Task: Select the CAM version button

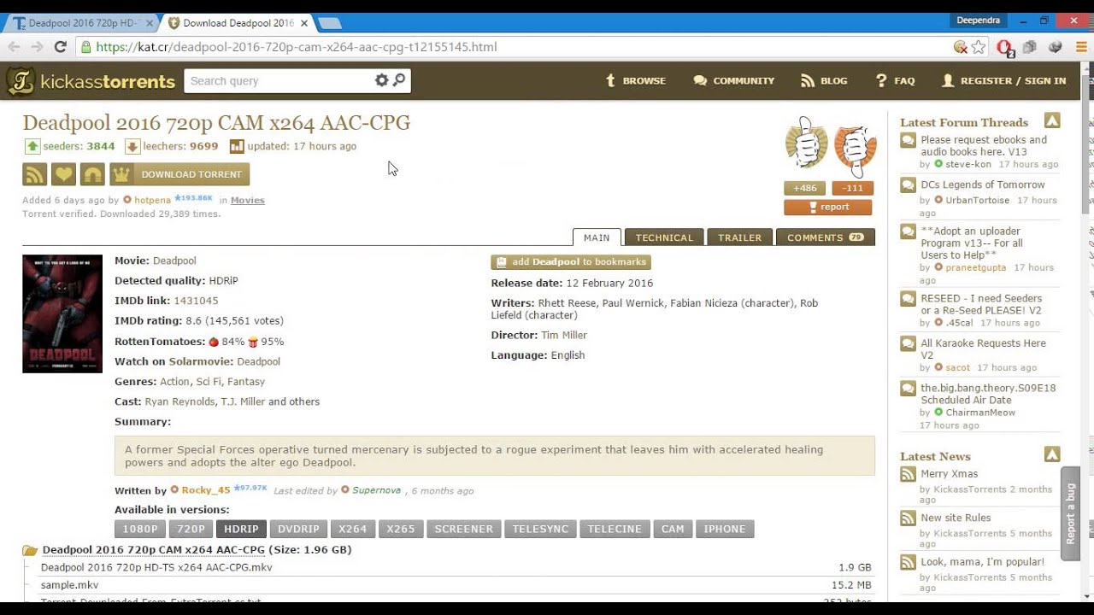Action: 673,529
